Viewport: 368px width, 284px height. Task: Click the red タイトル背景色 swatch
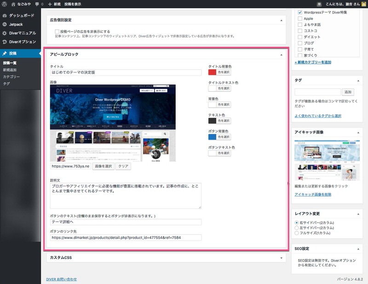click(212, 72)
